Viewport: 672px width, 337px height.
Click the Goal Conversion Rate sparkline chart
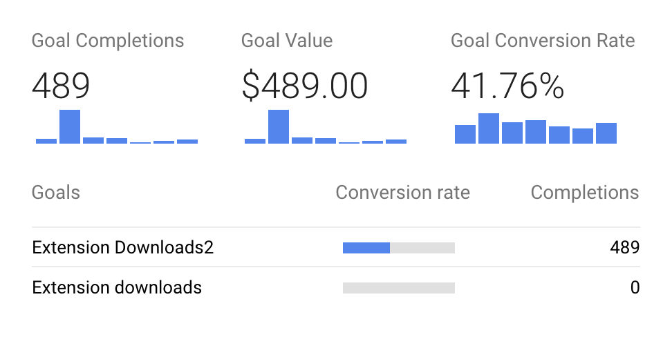(x=536, y=128)
